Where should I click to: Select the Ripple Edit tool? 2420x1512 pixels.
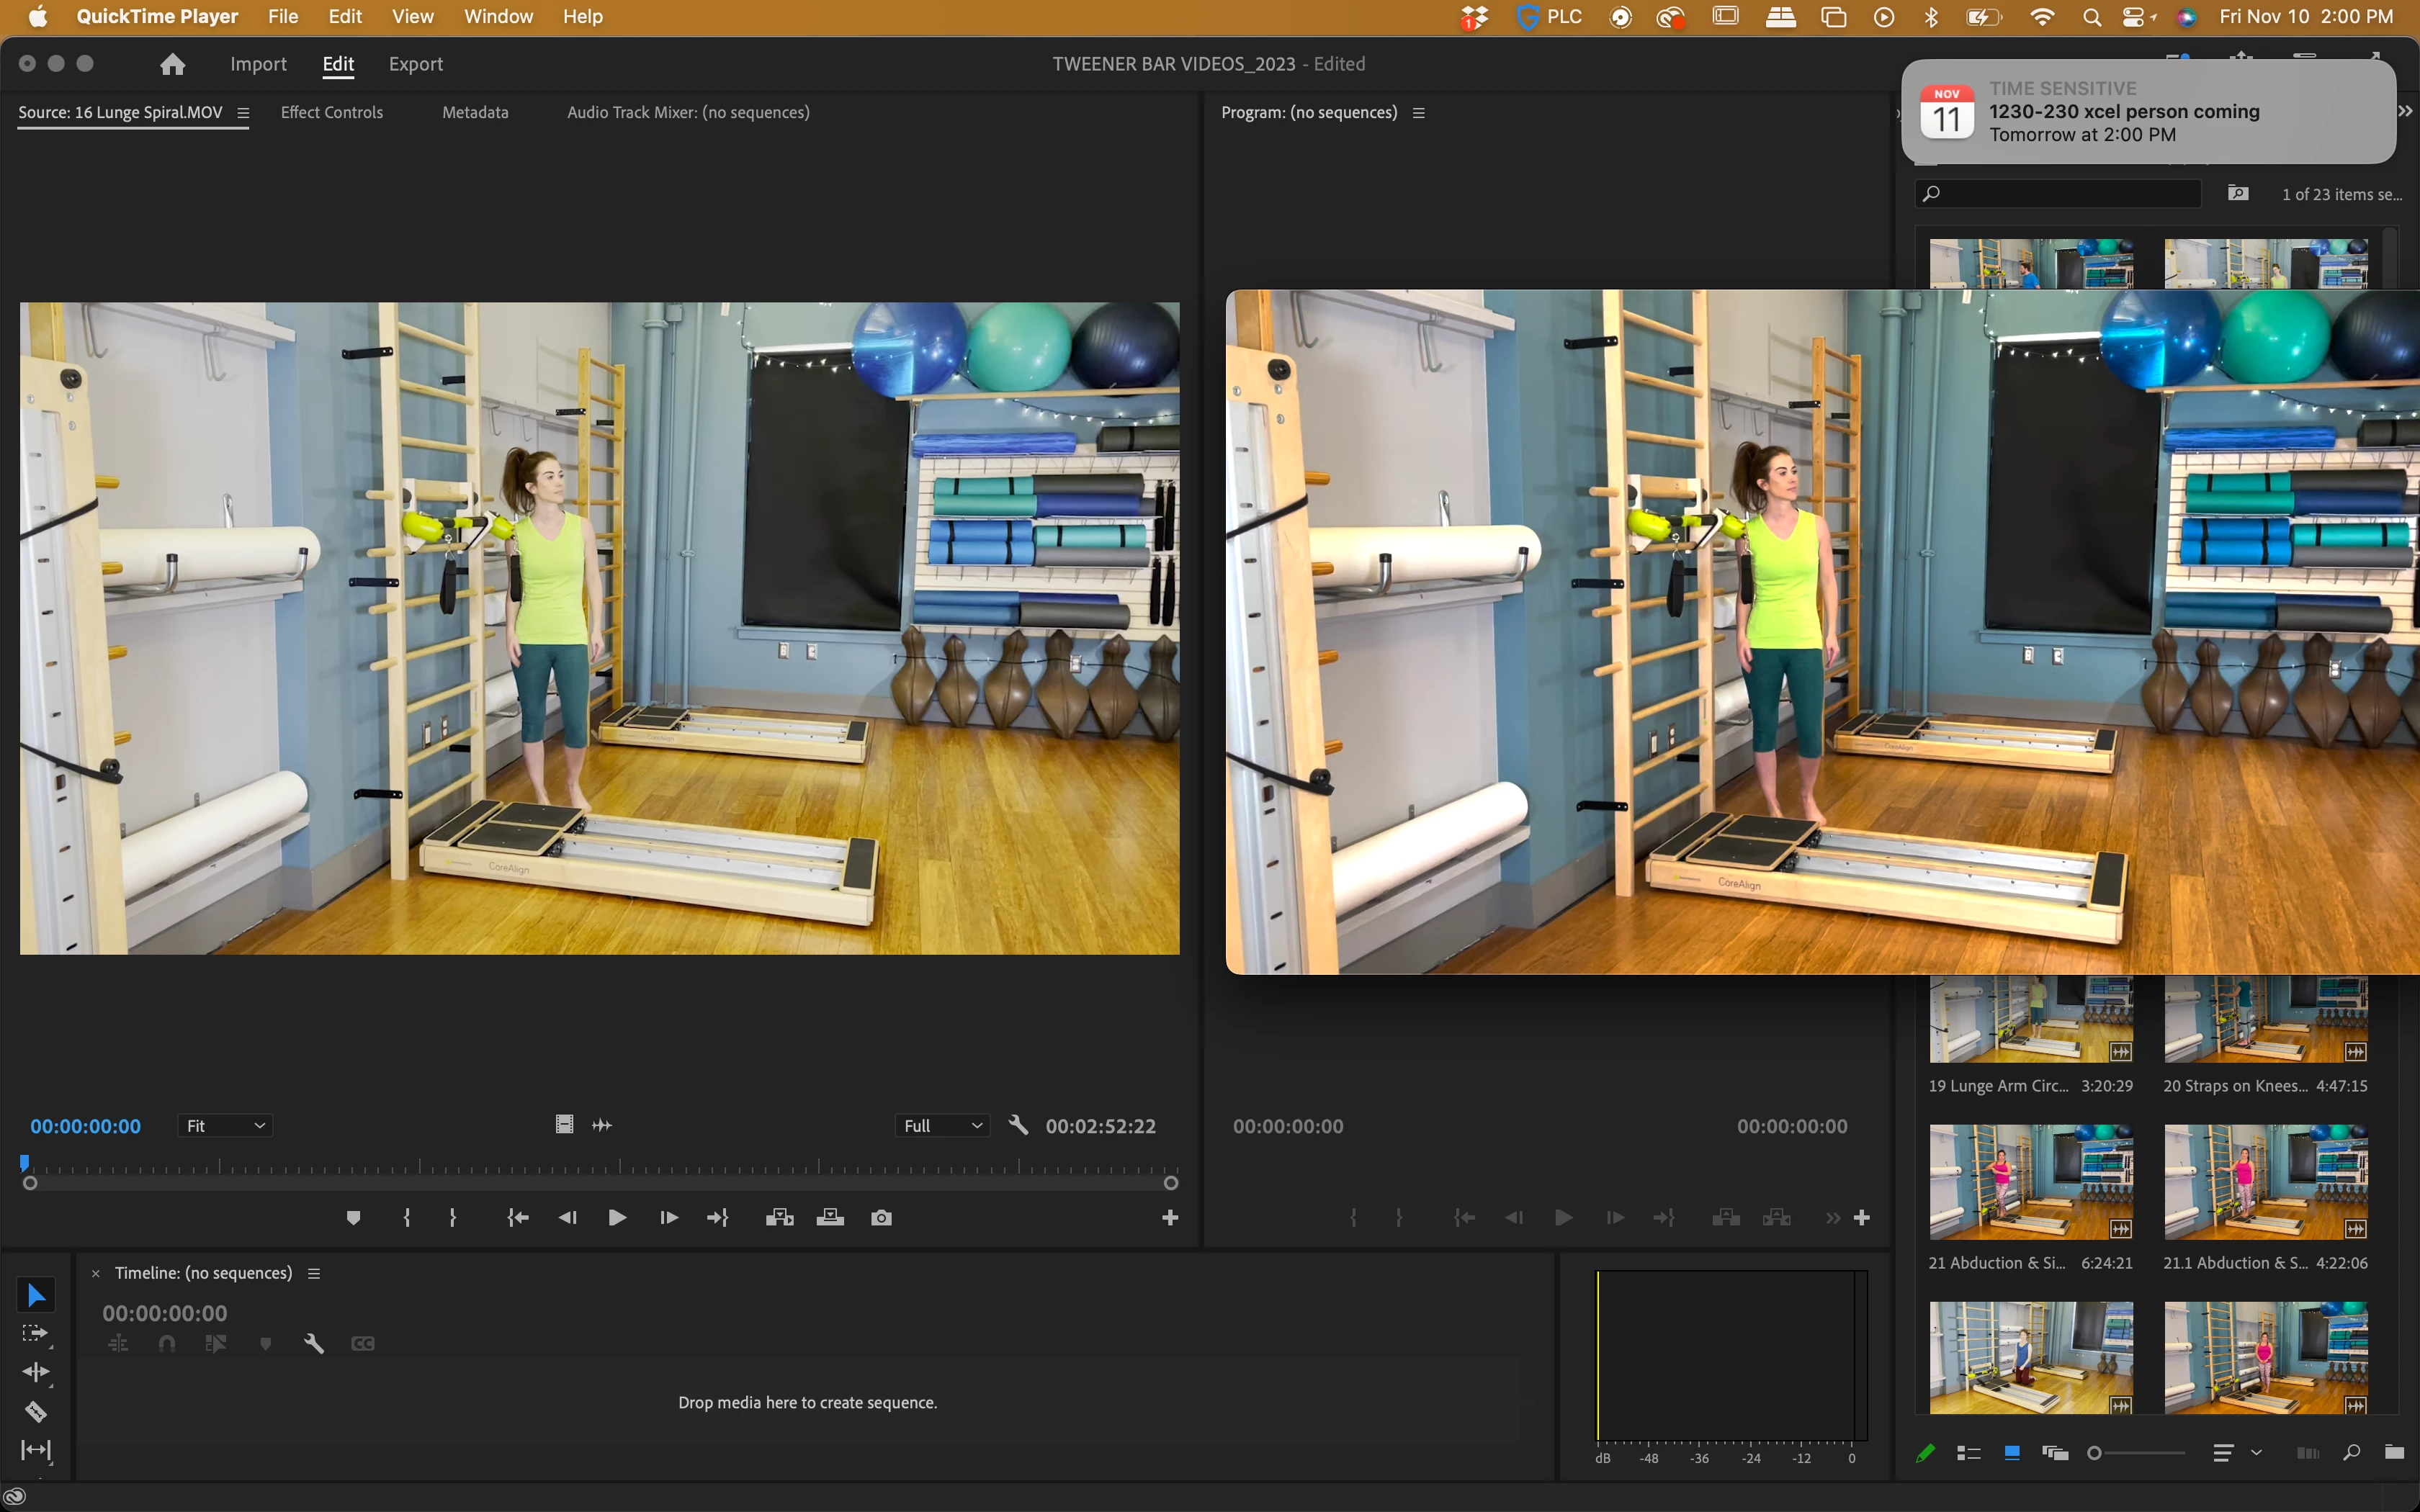tap(35, 1372)
